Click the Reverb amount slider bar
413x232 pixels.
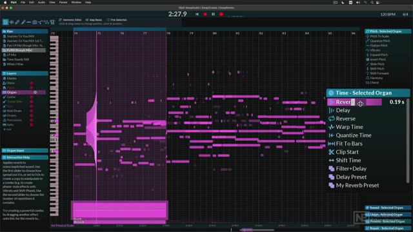354,102
